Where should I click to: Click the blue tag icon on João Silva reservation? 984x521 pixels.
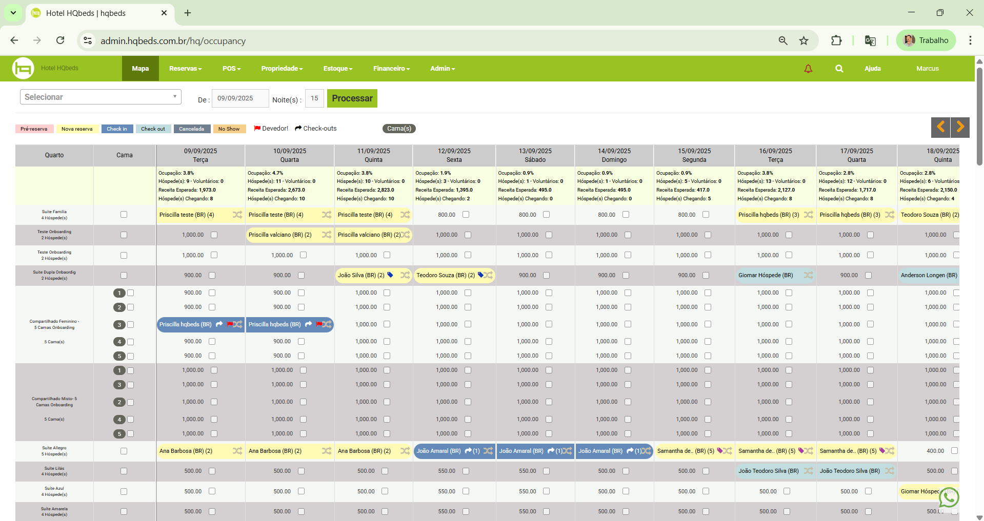(x=390, y=275)
